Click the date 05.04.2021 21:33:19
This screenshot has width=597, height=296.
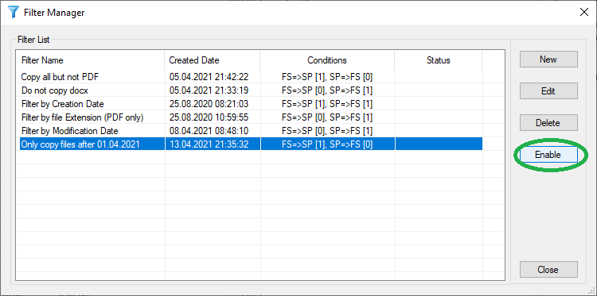click(209, 90)
